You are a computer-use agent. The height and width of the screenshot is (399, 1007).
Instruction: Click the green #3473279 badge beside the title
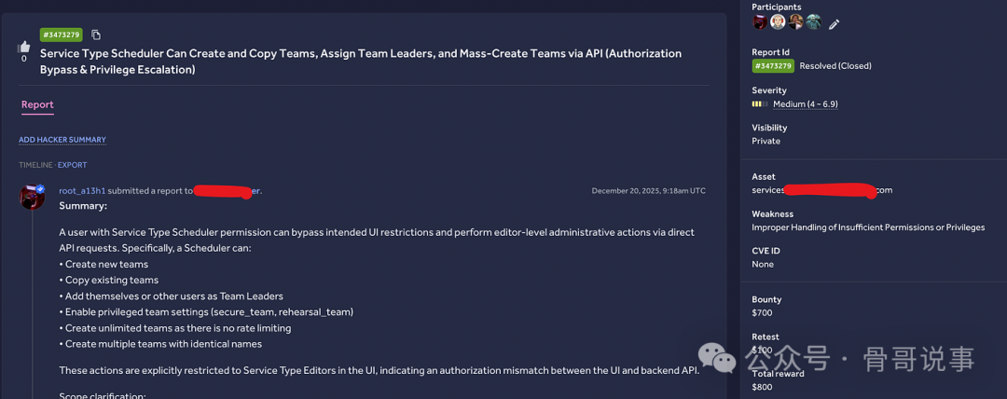pos(62,35)
